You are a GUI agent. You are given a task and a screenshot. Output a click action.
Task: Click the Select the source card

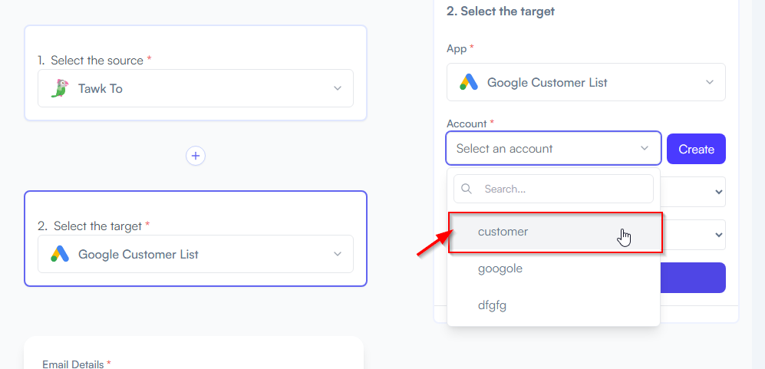(x=196, y=73)
